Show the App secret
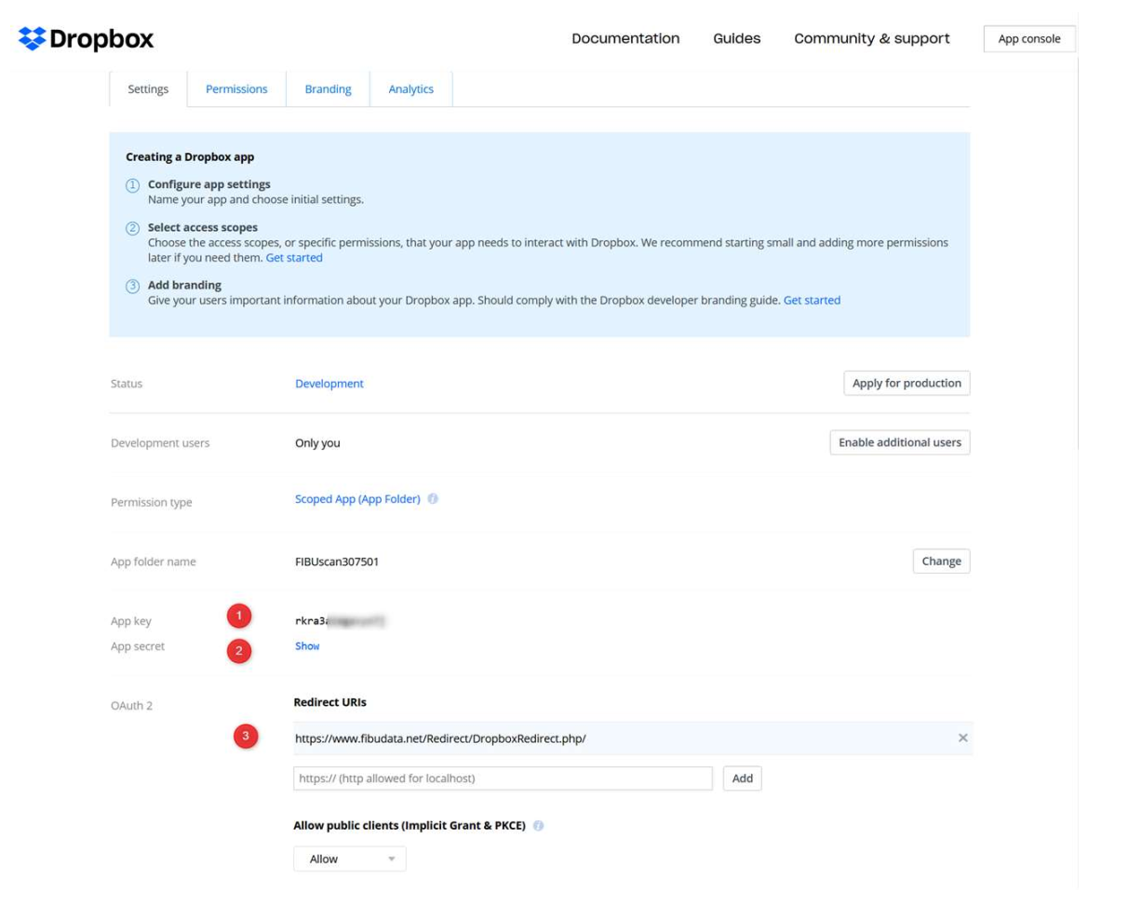 coord(307,646)
